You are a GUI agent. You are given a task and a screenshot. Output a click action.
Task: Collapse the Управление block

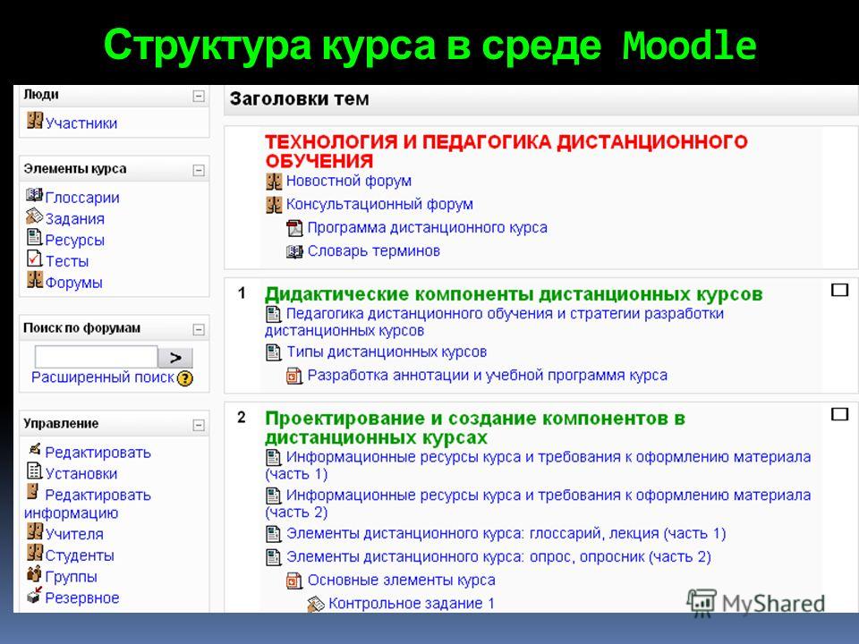pyautogui.click(x=199, y=425)
